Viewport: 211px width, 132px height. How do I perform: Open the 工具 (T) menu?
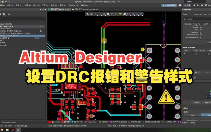45,5
